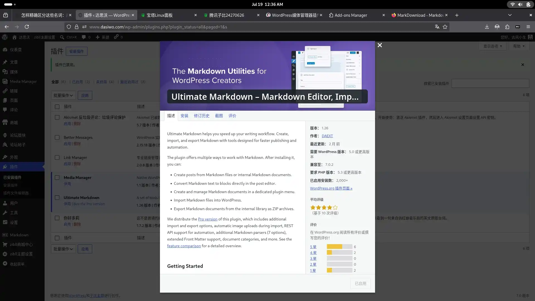Viewport: 535px width, 301px height.
Task: Click the shield tracking protection icon
Action: [x=69, y=27]
